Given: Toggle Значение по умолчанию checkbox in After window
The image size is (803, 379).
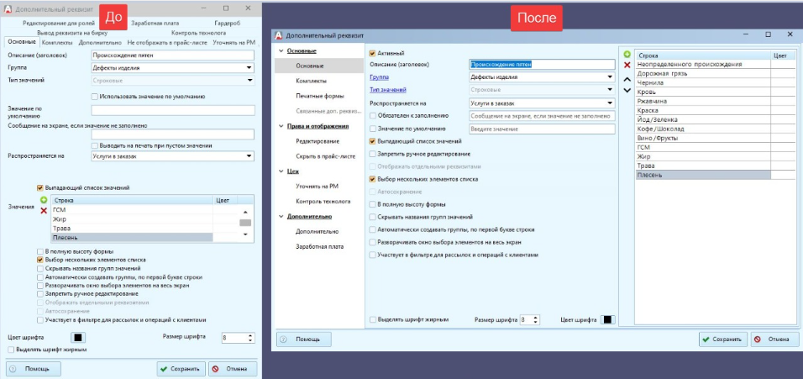Looking at the screenshot, I should pos(372,129).
